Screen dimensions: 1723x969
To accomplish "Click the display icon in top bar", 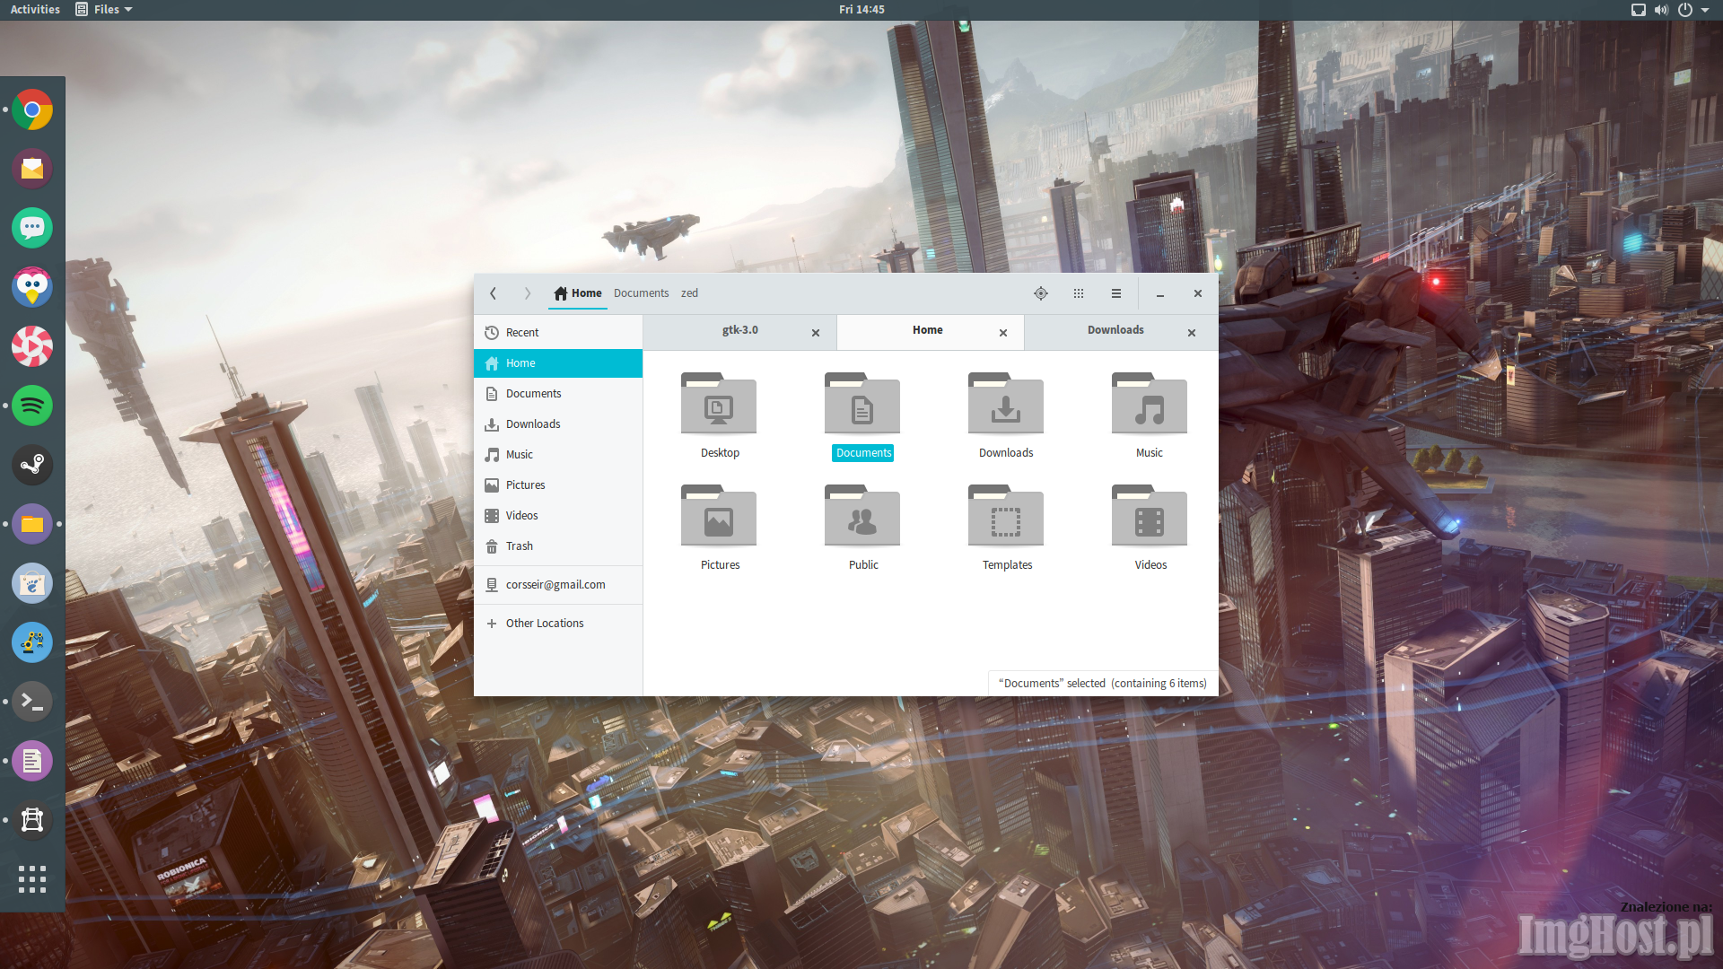I will (x=1638, y=10).
